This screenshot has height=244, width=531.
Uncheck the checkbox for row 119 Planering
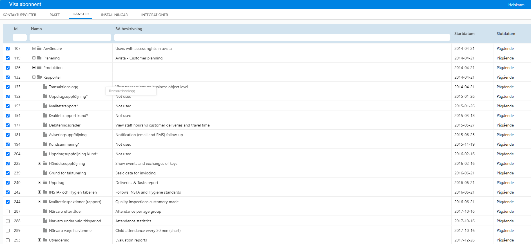(8, 58)
